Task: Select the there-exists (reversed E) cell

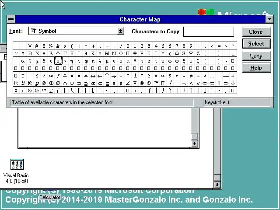Action: (x=44, y=46)
